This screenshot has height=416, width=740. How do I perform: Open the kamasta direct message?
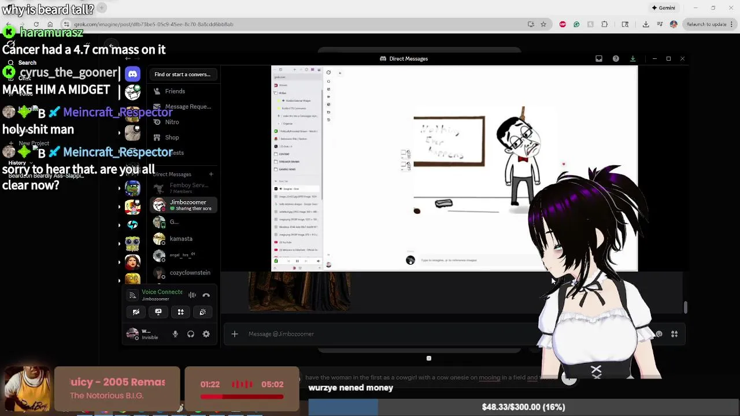(x=183, y=239)
